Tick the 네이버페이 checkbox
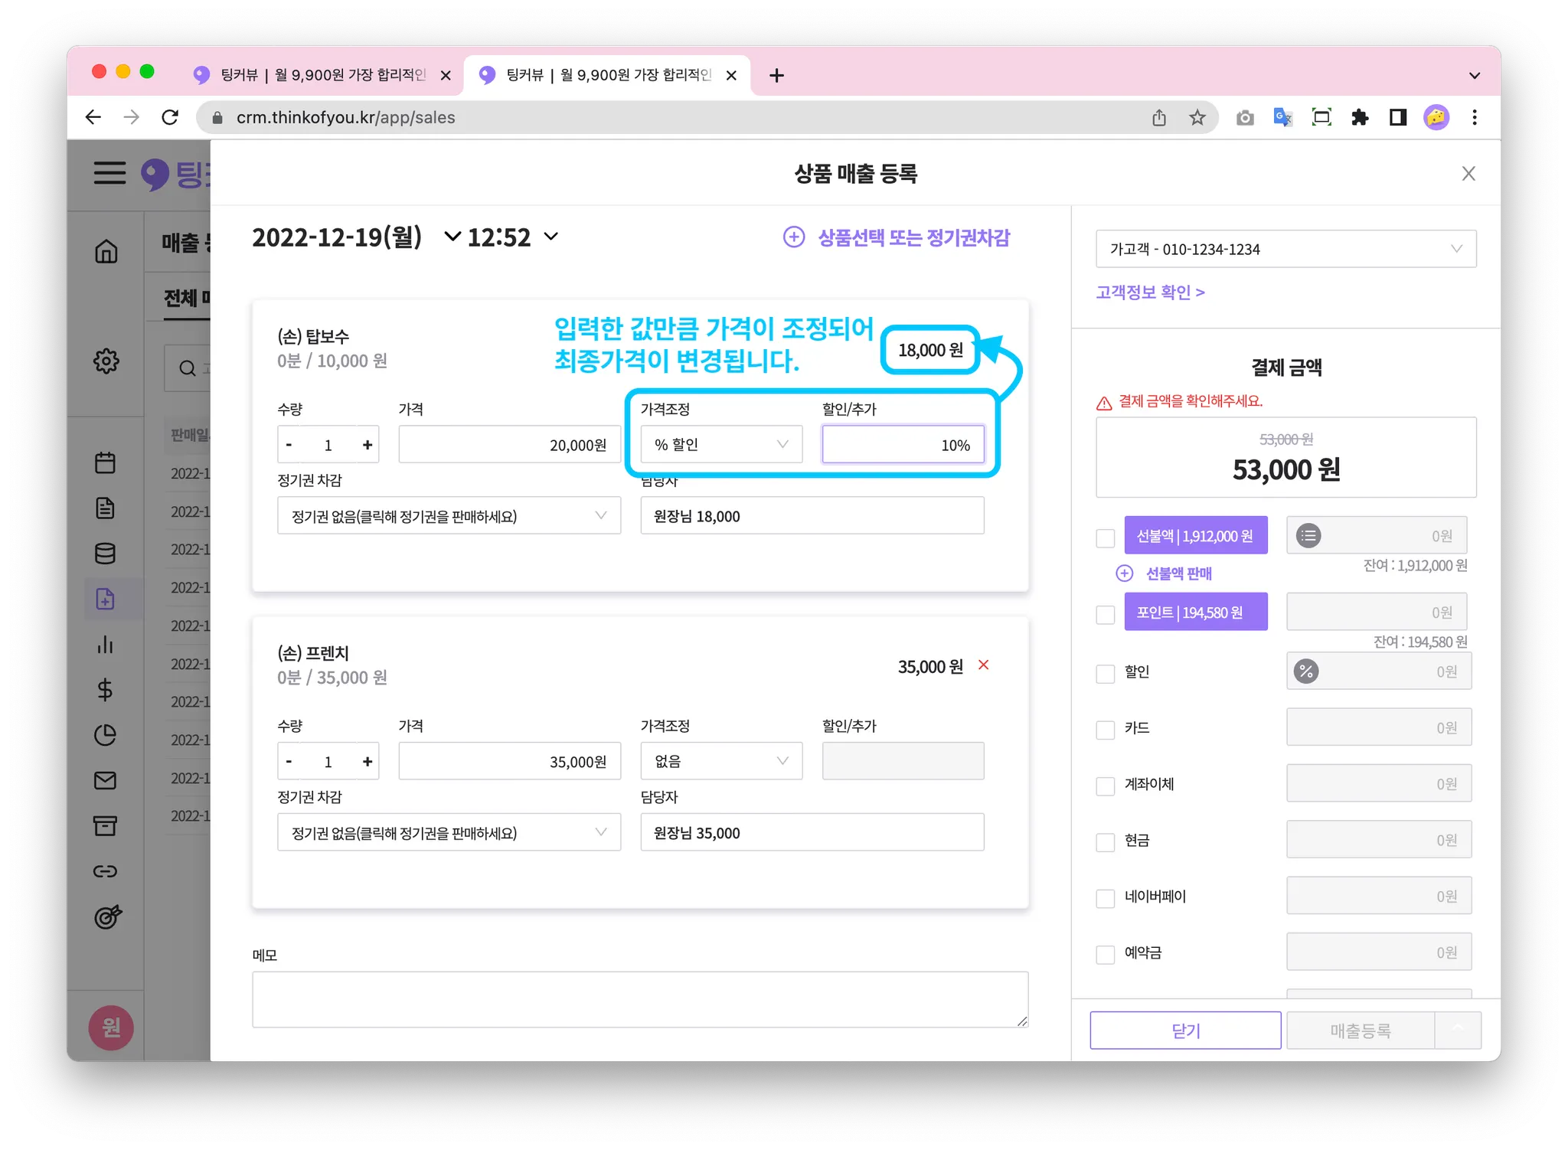The width and height of the screenshot is (1568, 1150). point(1105,898)
